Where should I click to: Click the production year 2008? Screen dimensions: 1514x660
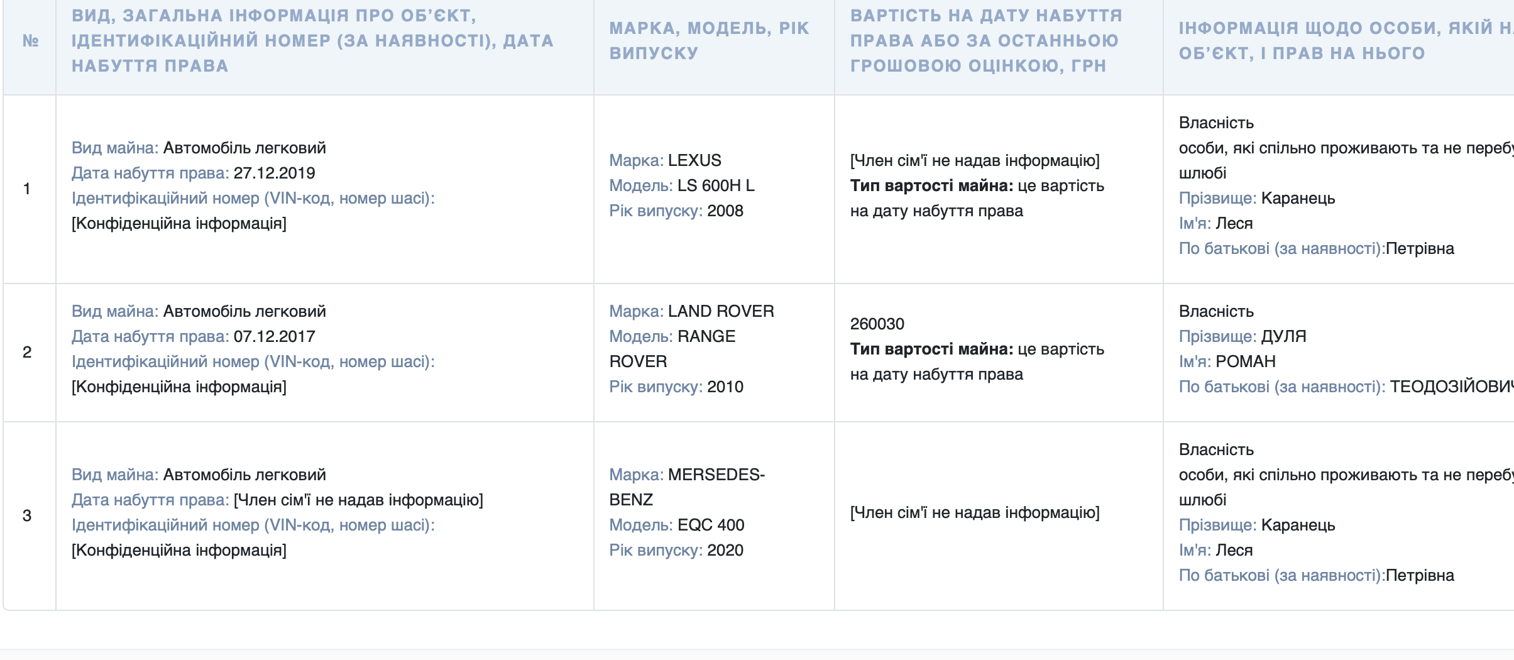[x=725, y=211]
